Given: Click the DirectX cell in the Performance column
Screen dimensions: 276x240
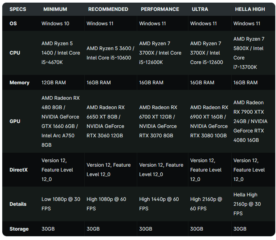Looking at the screenshot, I should [161, 170].
